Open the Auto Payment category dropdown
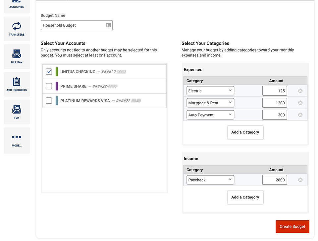The height and width of the screenshot is (241, 318). pos(210,115)
